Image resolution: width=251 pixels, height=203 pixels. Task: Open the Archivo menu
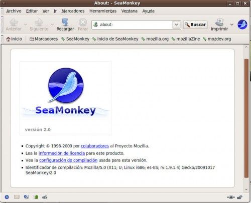pyautogui.click(x=14, y=11)
